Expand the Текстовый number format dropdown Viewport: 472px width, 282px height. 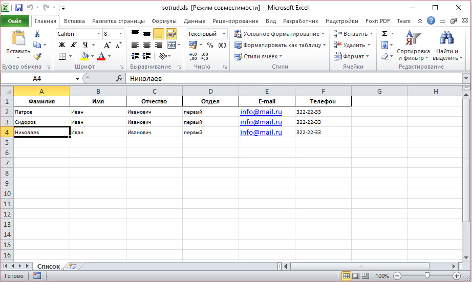(x=223, y=34)
